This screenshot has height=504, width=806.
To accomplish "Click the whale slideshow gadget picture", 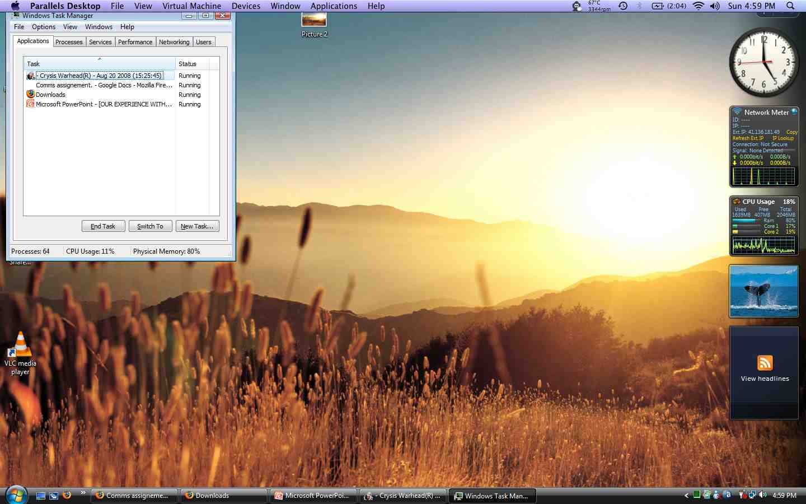I will coord(763,291).
